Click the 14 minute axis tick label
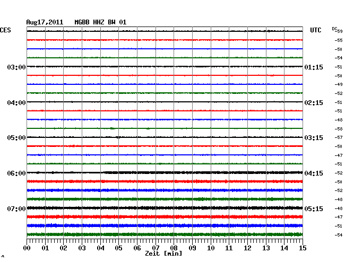The image size is (345, 262). [284, 248]
